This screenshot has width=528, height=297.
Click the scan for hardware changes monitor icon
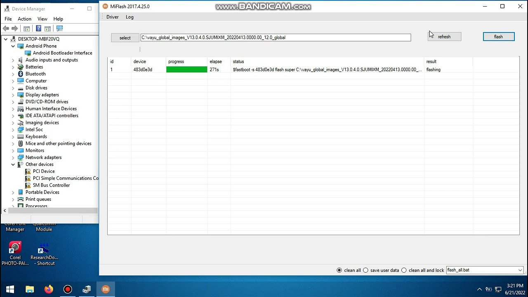[x=59, y=28]
